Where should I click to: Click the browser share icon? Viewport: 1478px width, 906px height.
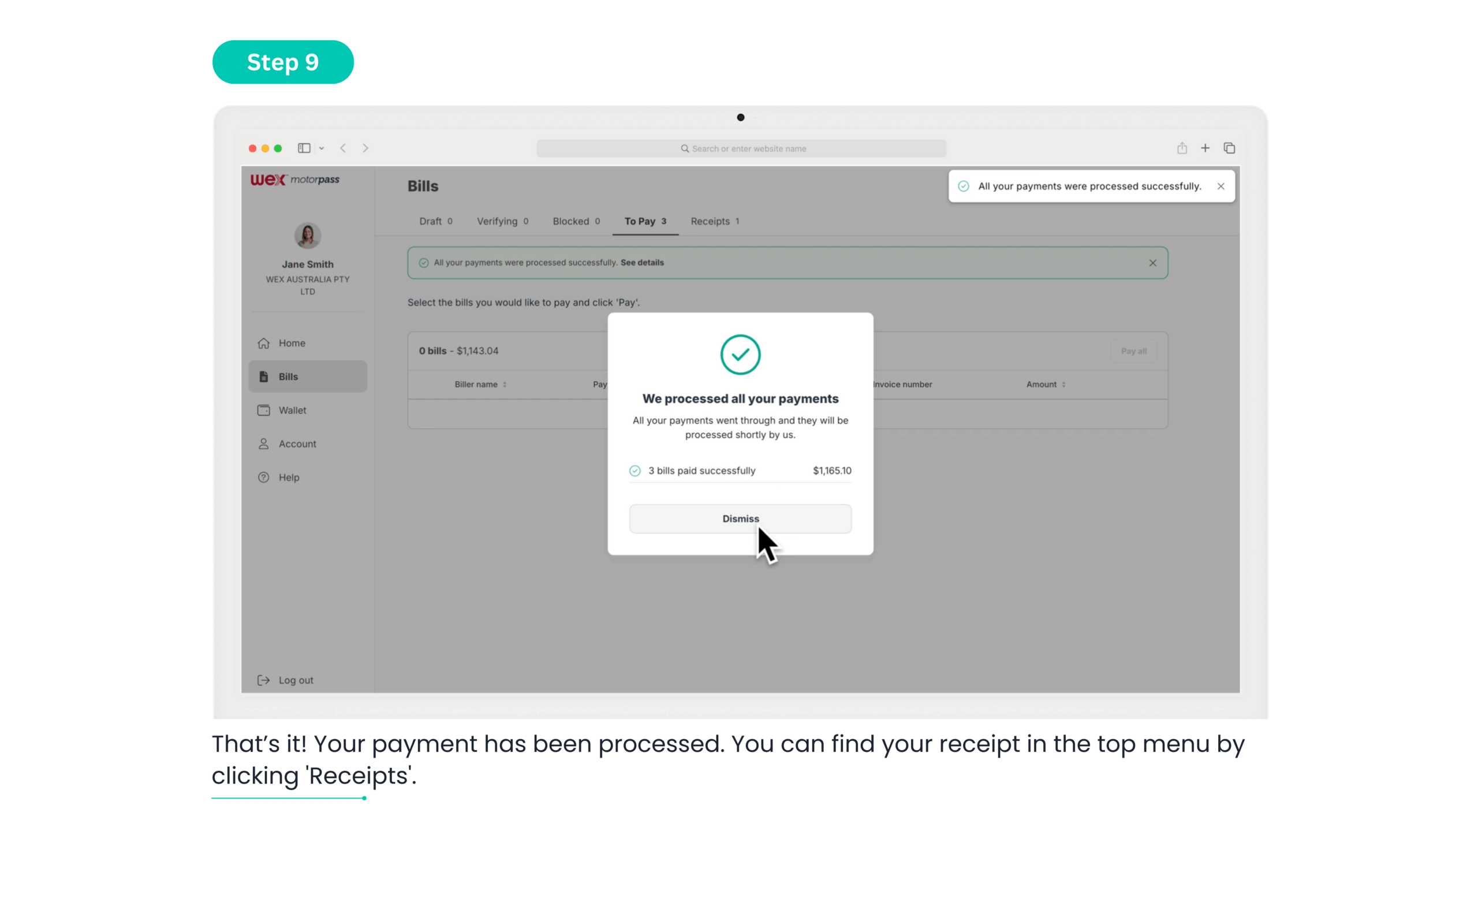pos(1182,148)
